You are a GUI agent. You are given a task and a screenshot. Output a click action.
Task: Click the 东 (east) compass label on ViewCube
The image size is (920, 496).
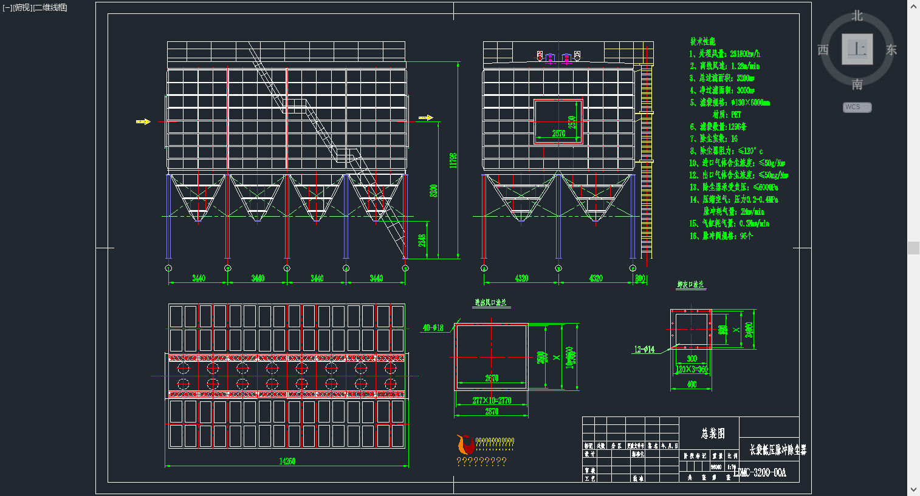coord(891,50)
